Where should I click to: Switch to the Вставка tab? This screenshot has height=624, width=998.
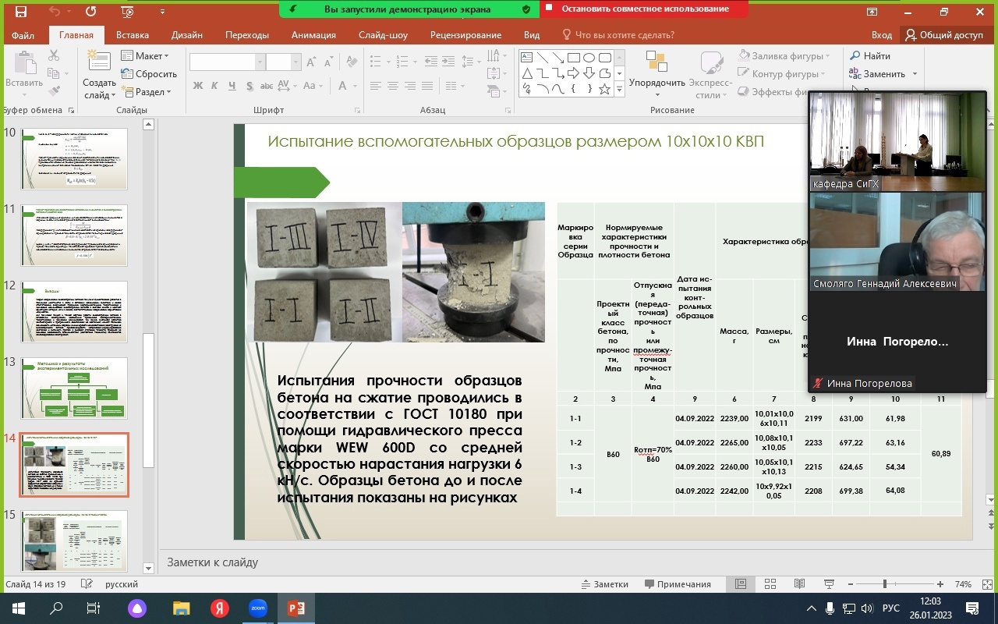coord(133,35)
